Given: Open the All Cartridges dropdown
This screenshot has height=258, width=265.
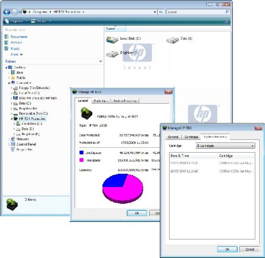Looking at the screenshot, I should (x=225, y=146).
